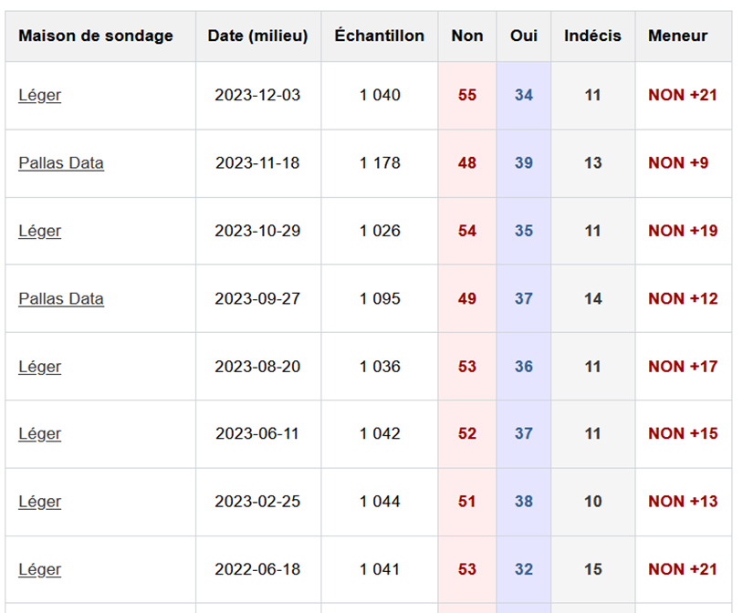The width and height of the screenshot is (743, 613).
Task: Select the date cell 2023-06-11
Action: [x=257, y=434]
